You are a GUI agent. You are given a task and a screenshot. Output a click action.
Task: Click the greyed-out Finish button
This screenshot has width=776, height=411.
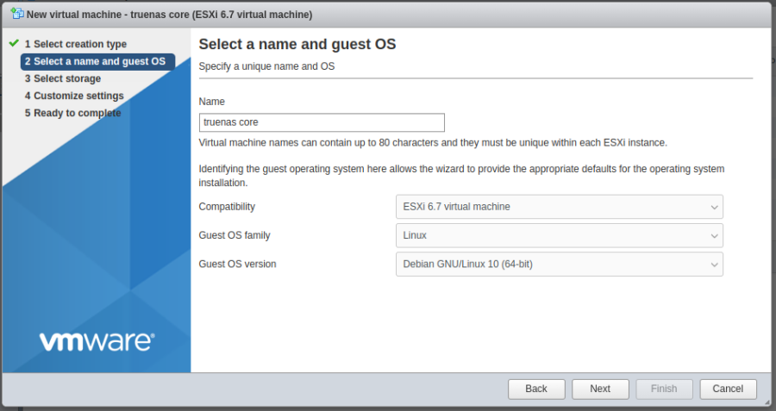[664, 389]
